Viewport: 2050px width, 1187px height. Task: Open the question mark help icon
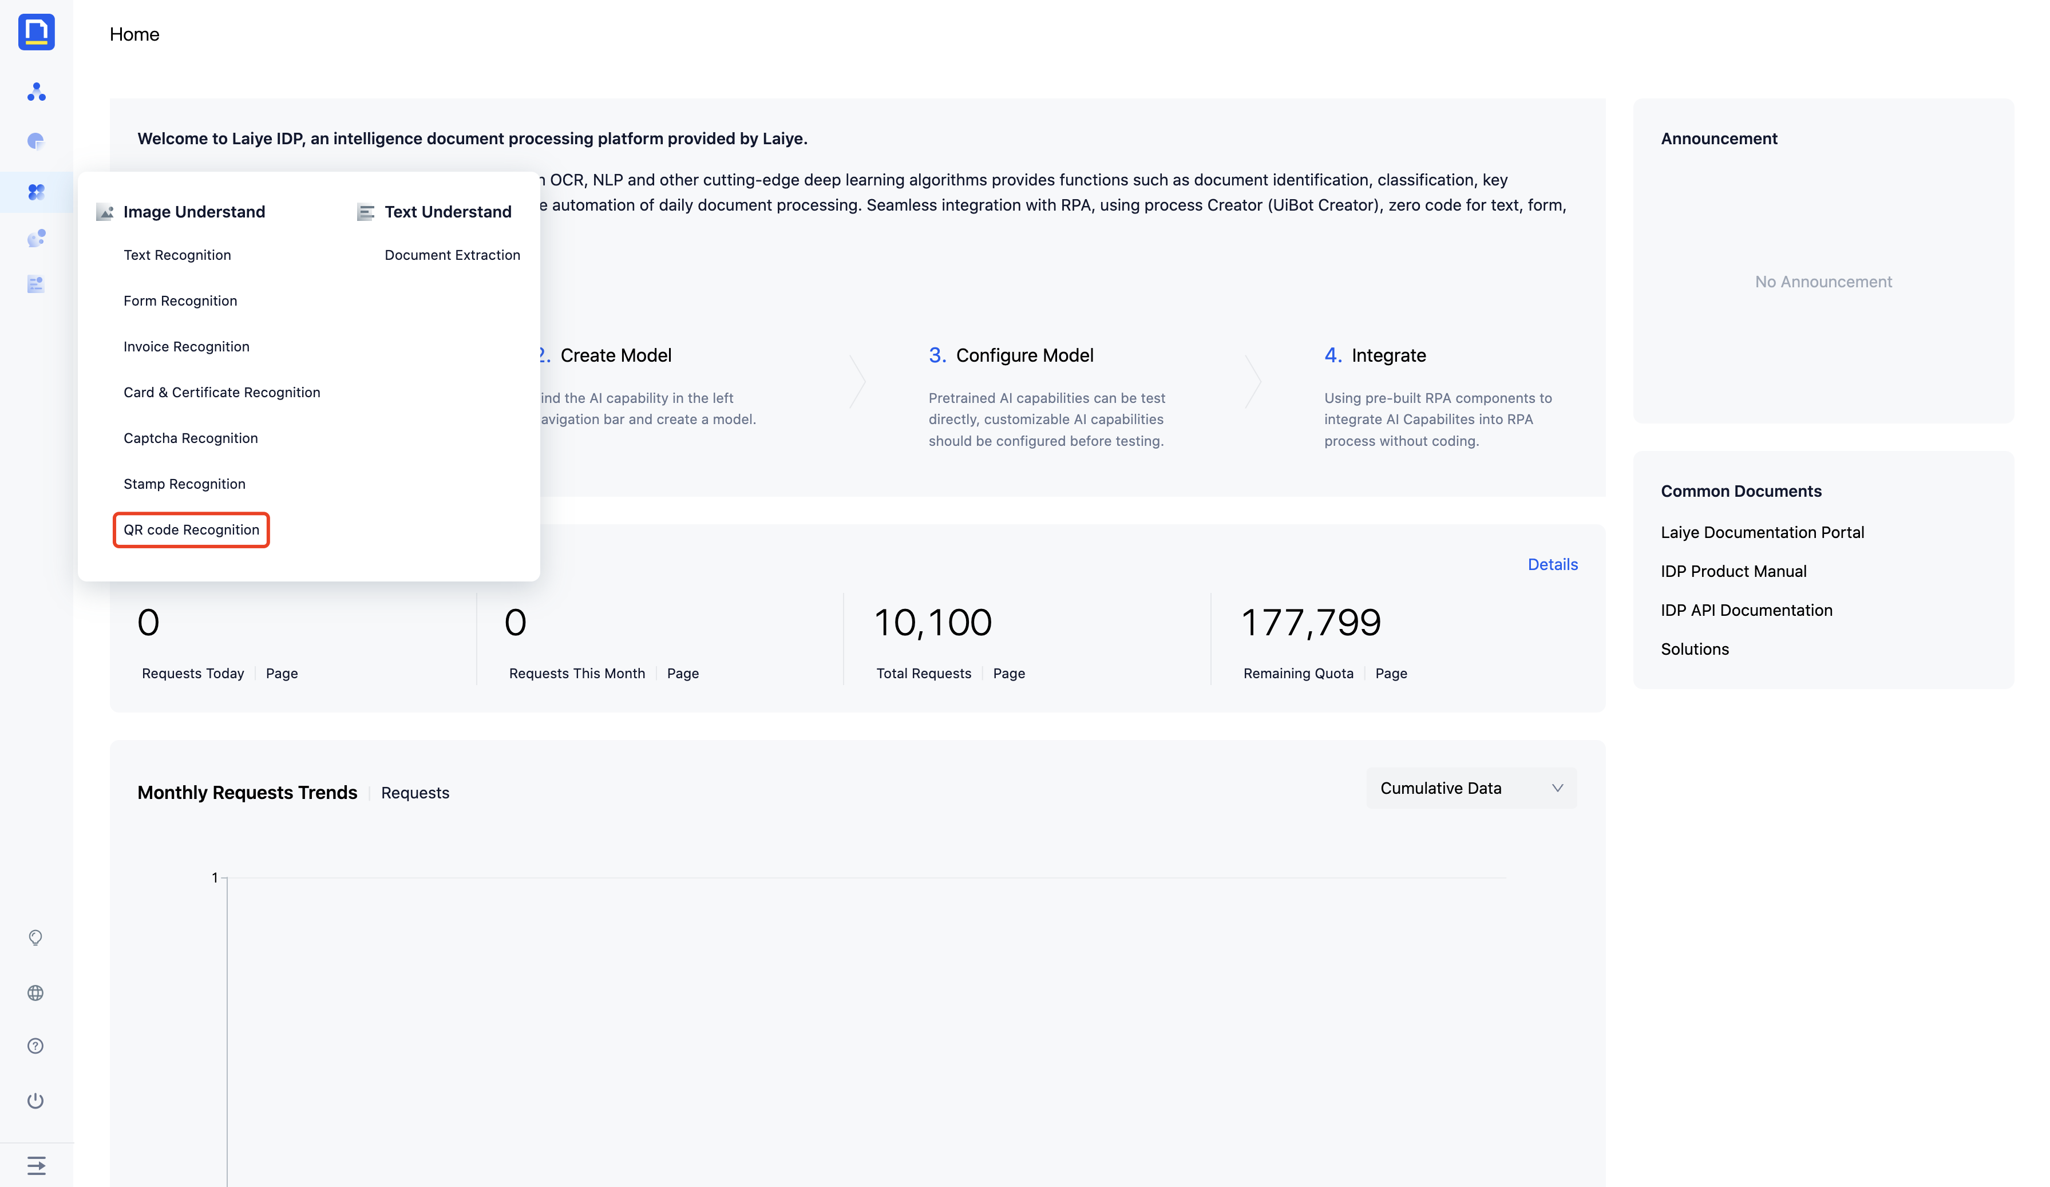[x=36, y=1046]
